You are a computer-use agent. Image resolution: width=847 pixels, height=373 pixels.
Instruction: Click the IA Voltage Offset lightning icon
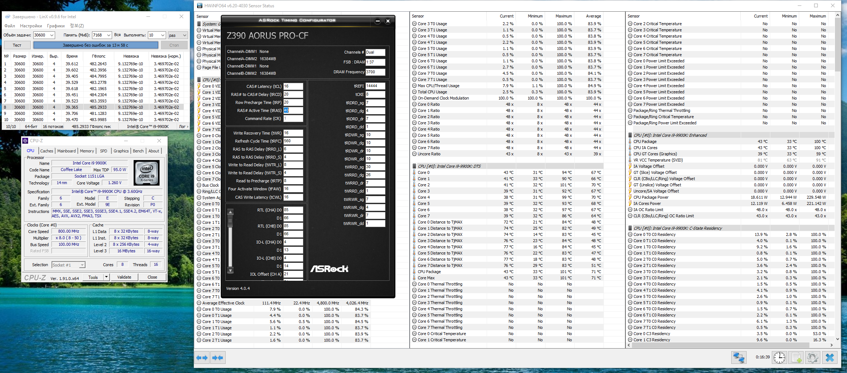point(630,166)
